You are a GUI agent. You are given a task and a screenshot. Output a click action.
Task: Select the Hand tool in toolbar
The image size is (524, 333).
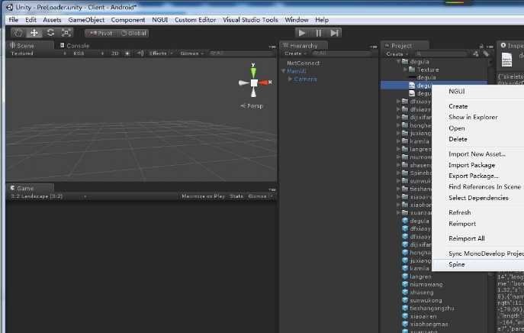click(x=18, y=33)
